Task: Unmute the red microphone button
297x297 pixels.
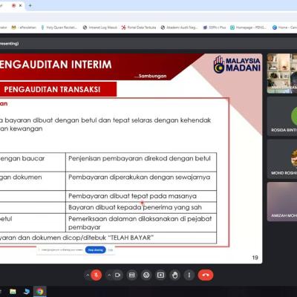Action: click(96, 275)
